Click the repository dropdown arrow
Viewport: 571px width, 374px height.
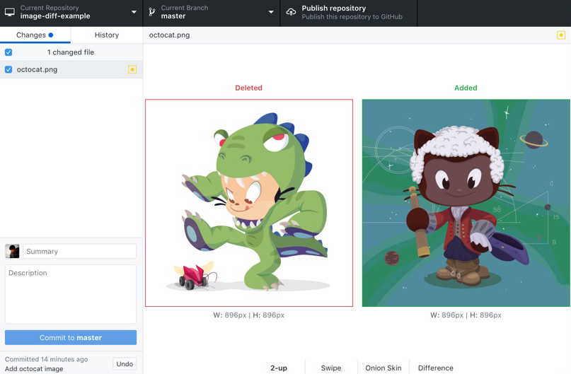pos(134,12)
